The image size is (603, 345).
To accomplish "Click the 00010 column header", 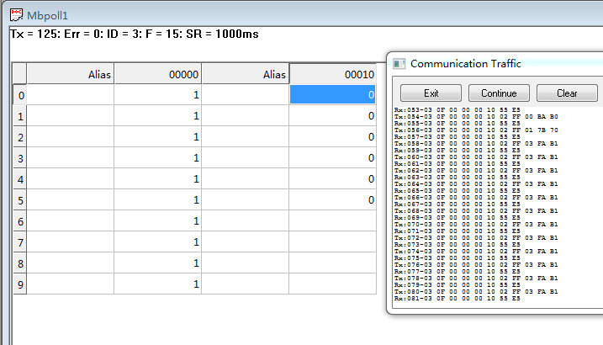I will pos(332,74).
